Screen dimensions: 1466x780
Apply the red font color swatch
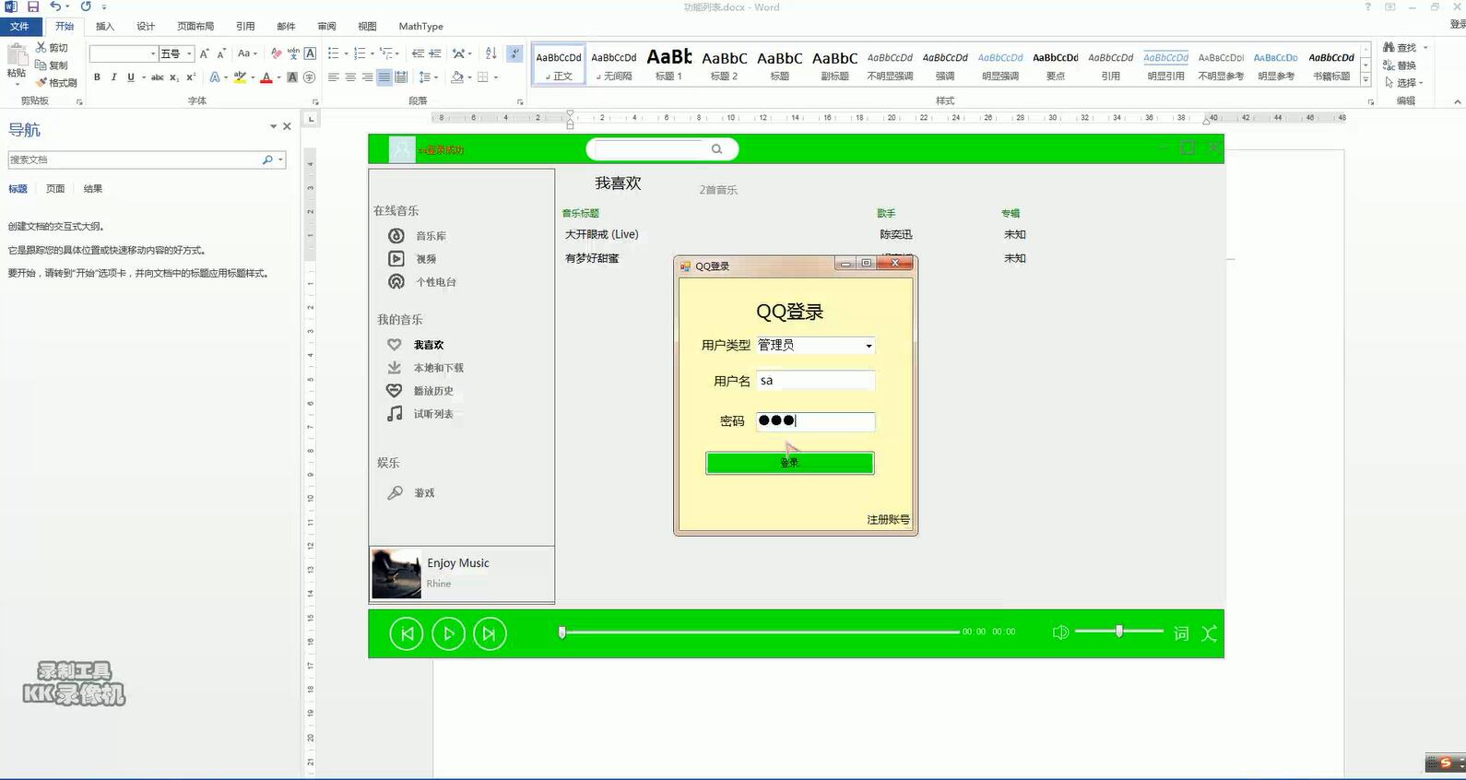pyautogui.click(x=266, y=77)
